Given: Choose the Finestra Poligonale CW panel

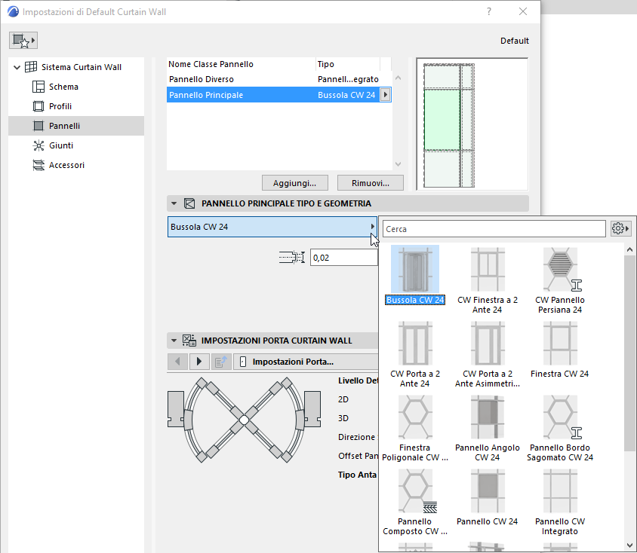Looking at the screenshot, I should [415, 428].
